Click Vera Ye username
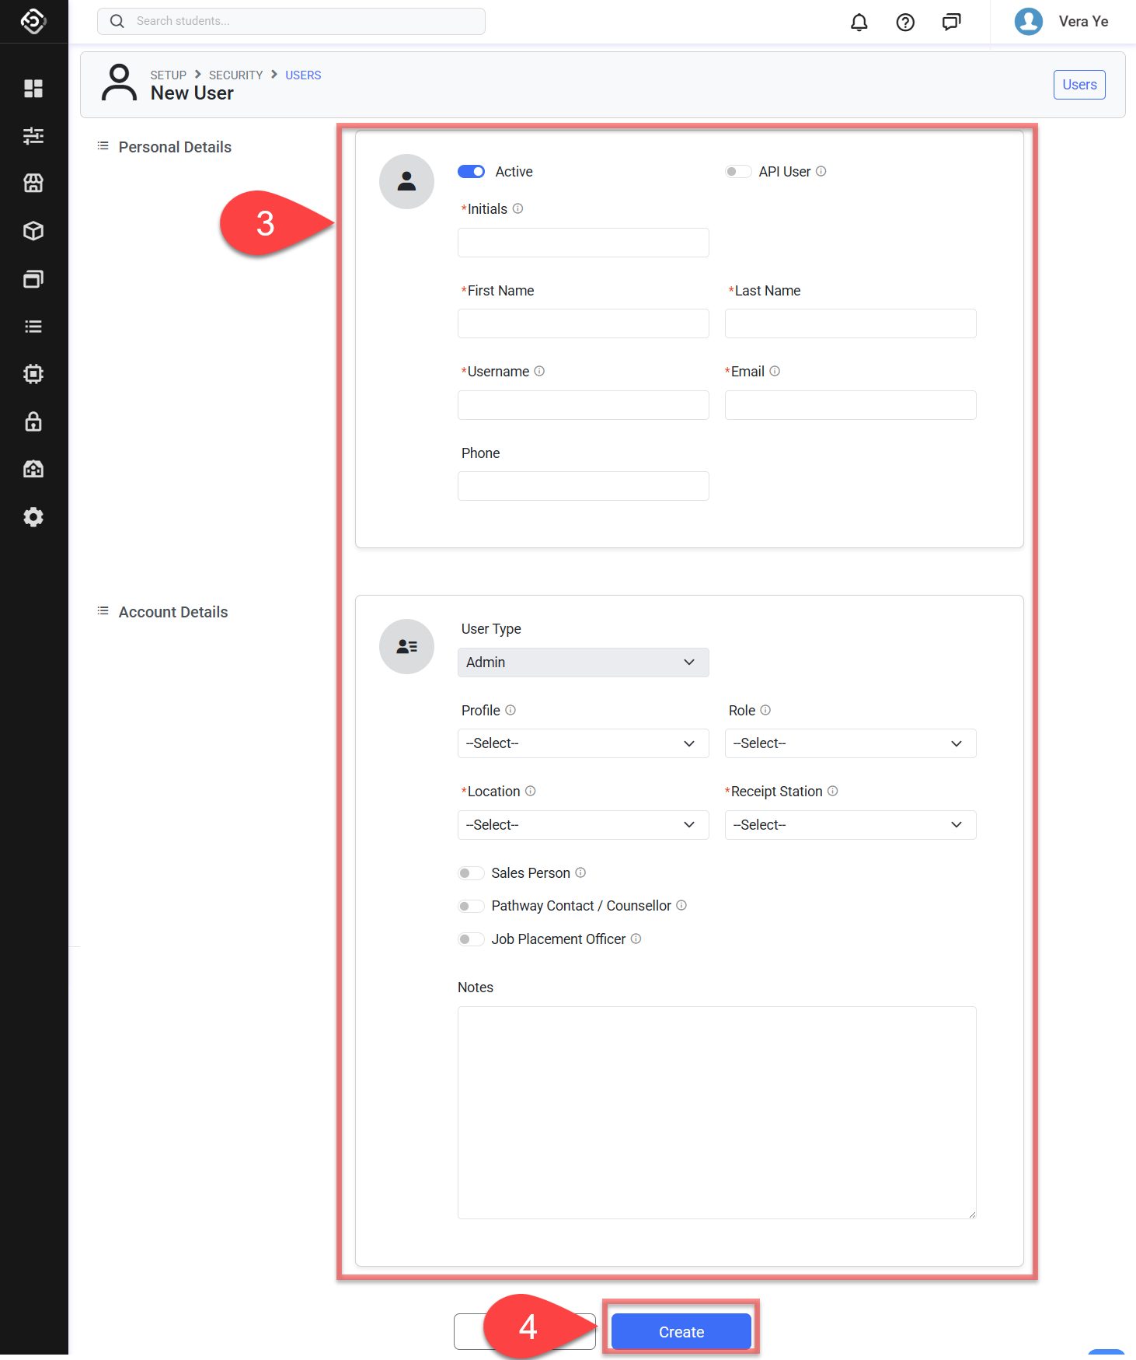This screenshot has height=1360, width=1136. click(1083, 22)
